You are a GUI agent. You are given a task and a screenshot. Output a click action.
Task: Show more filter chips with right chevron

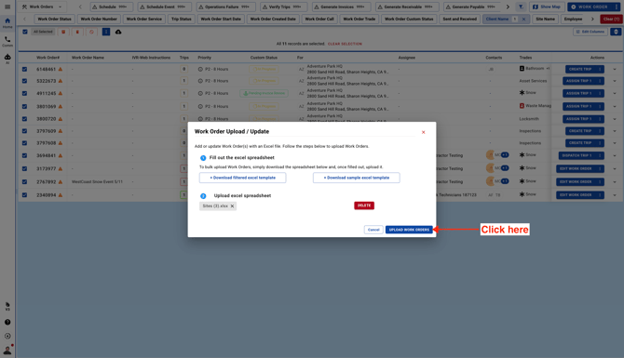pos(592,20)
